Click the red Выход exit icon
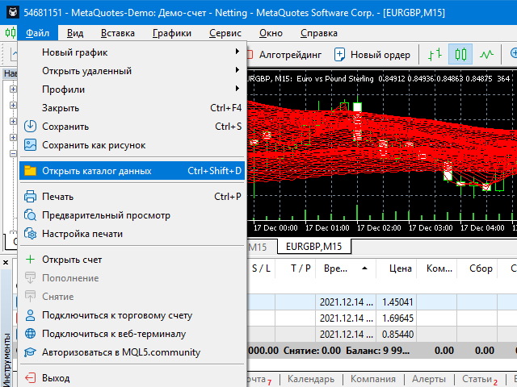This screenshot has width=517, height=387. [30, 378]
